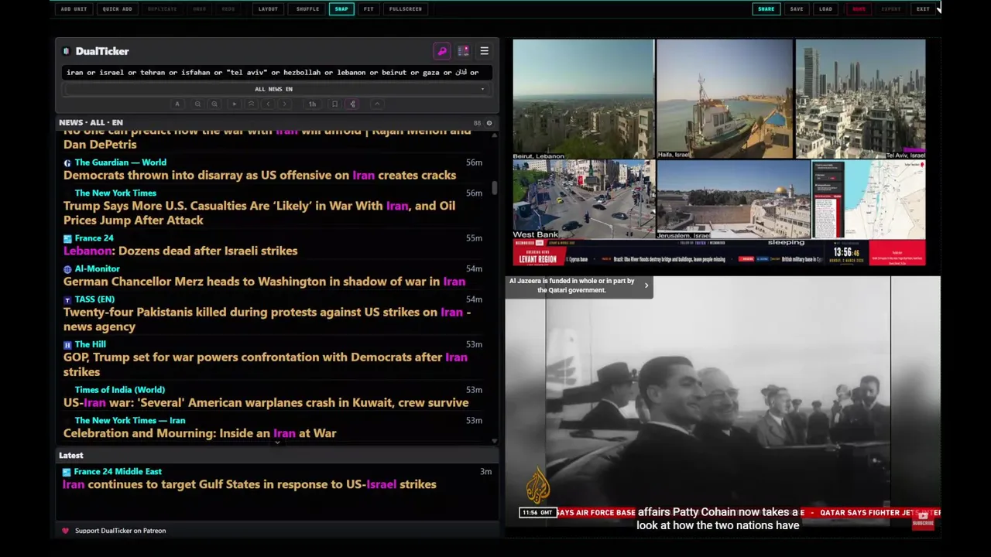Open TASS headline about twenty-four Pakistanis killed
Screen dimensions: 991x557
pos(267,320)
